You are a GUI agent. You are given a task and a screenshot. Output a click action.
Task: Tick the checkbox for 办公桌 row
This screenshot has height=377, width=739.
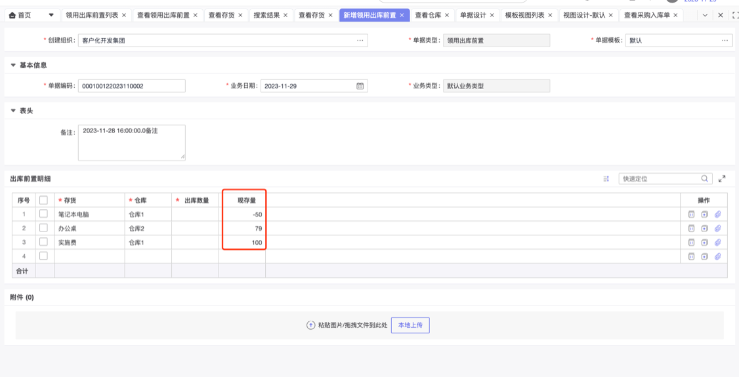[43, 228]
